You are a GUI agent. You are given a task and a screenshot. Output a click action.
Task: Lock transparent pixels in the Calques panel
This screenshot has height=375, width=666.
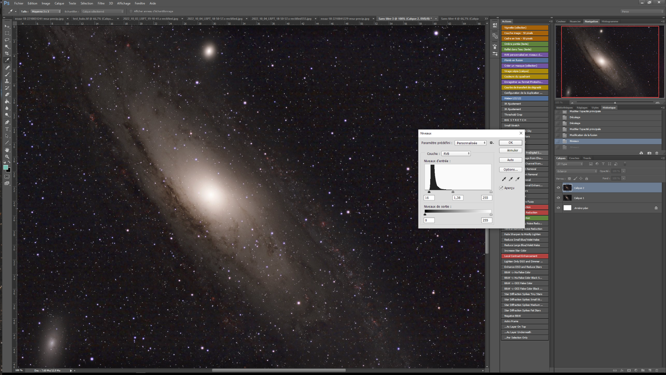click(569, 179)
